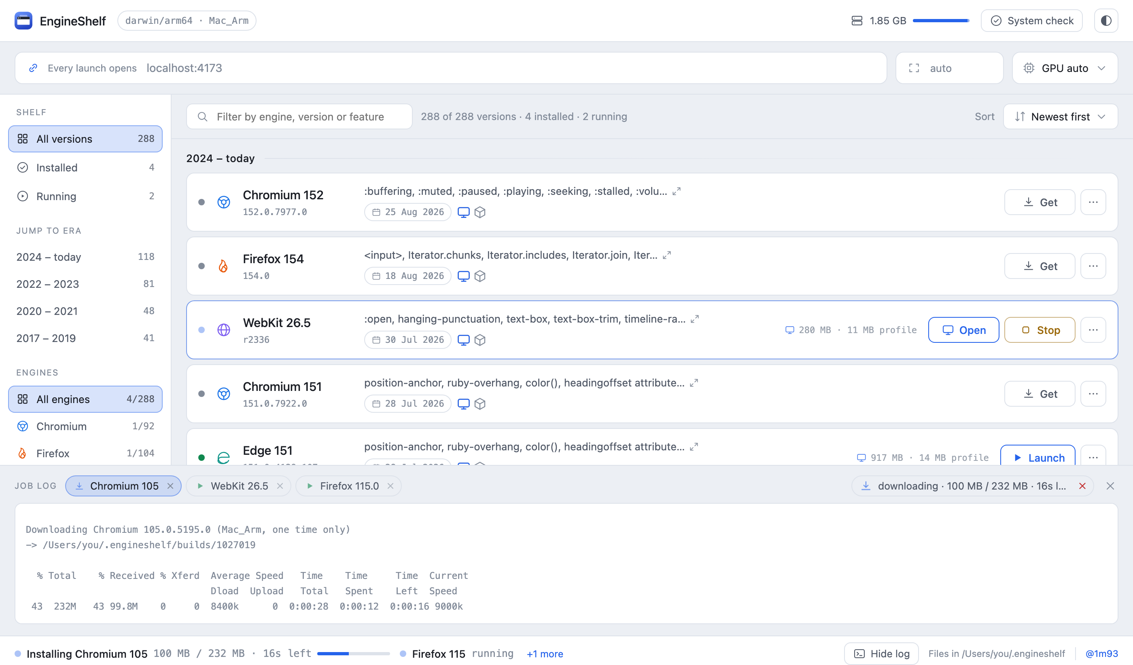
Task: Download Firefox 154 with Get
Action: point(1040,266)
